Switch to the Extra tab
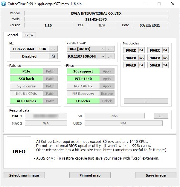This screenshot has height=187, width=180. tap(29, 35)
